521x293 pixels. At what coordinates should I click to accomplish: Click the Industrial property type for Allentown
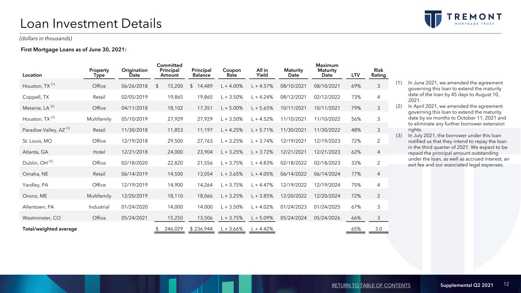[99, 207]
